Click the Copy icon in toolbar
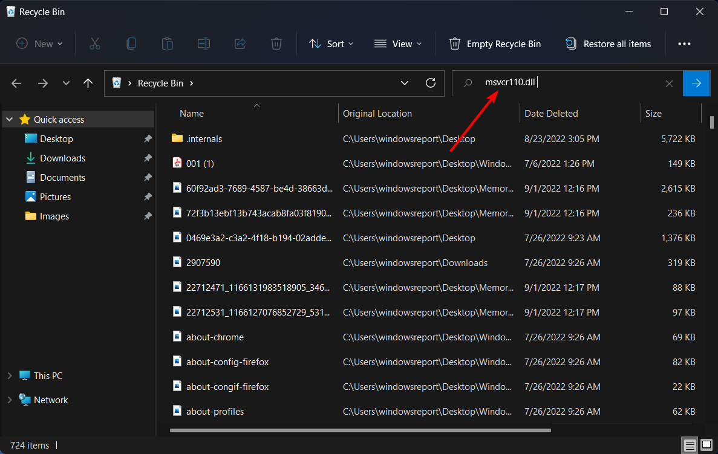718x454 pixels. pyautogui.click(x=131, y=44)
